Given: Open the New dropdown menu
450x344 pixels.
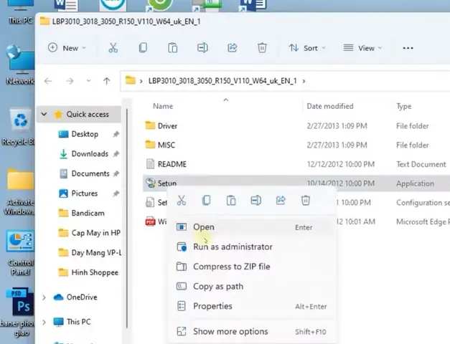Looking at the screenshot, I should (x=67, y=48).
